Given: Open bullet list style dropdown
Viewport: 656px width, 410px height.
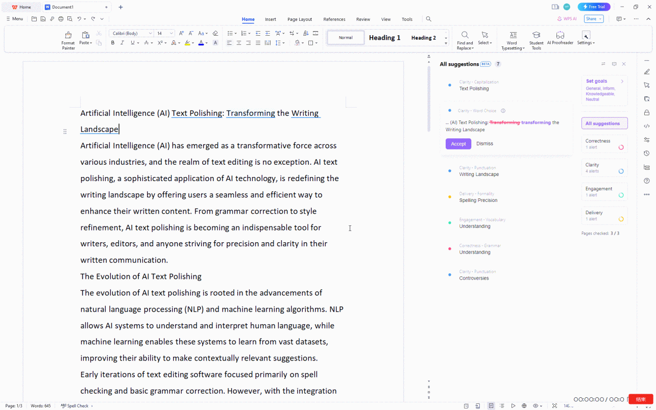Looking at the screenshot, I should (235, 33).
